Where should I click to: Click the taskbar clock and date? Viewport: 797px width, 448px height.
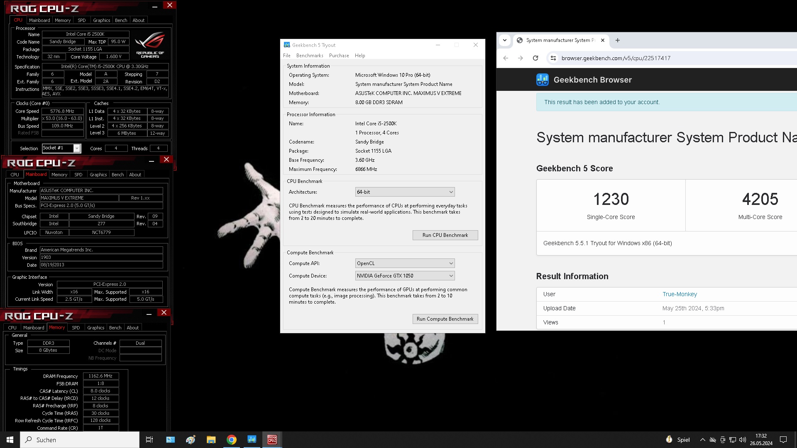(761, 440)
